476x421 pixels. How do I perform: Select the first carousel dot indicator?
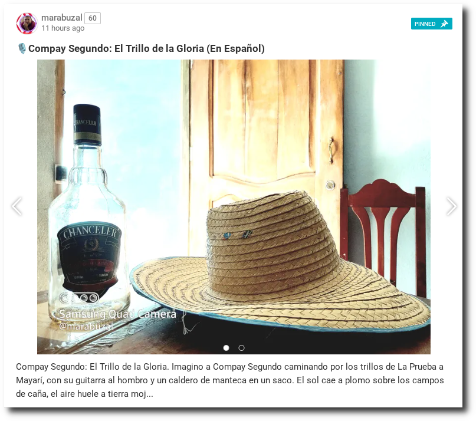pyautogui.click(x=226, y=348)
